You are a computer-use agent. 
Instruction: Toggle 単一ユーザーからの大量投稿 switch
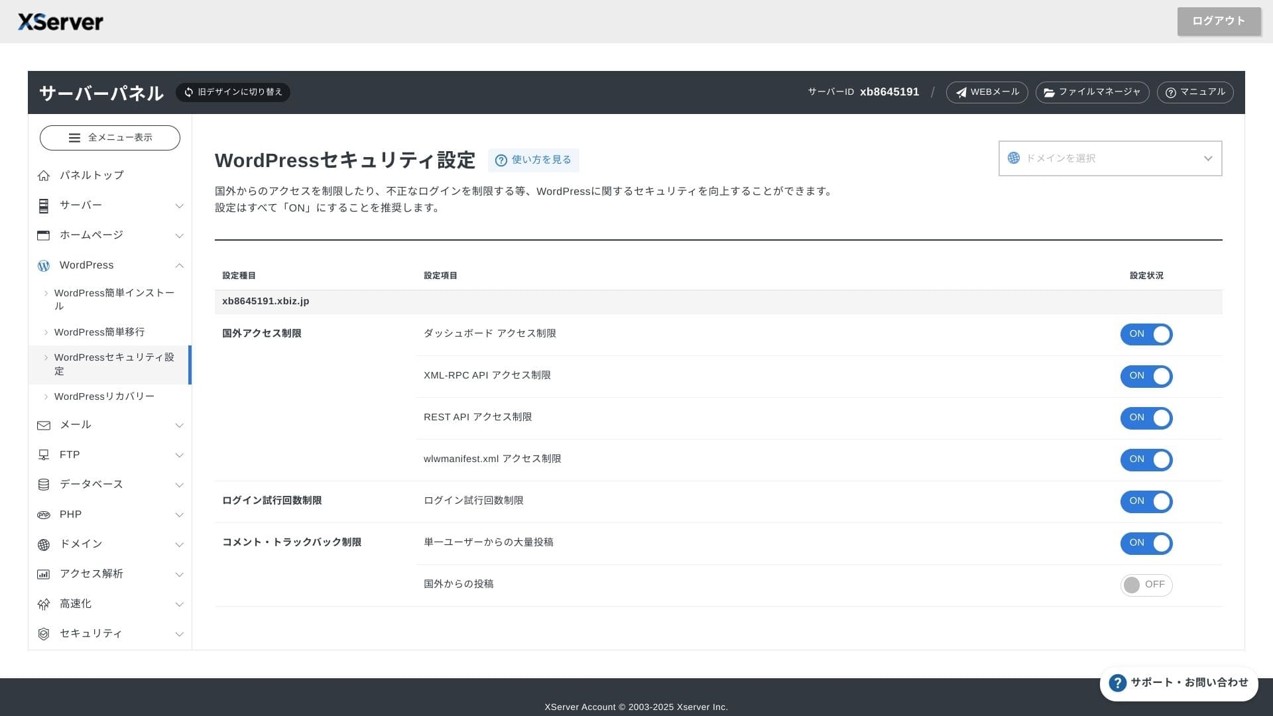[x=1146, y=543]
